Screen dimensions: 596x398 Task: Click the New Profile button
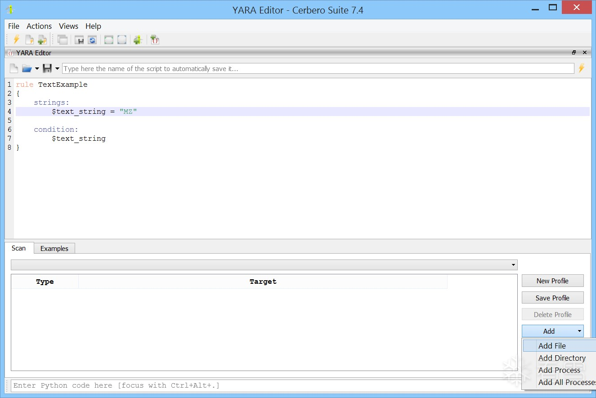tap(553, 281)
